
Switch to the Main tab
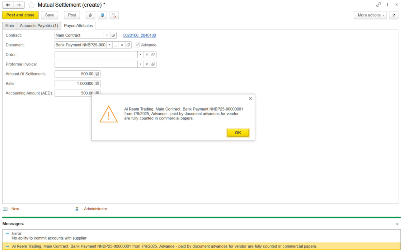(x=10, y=26)
